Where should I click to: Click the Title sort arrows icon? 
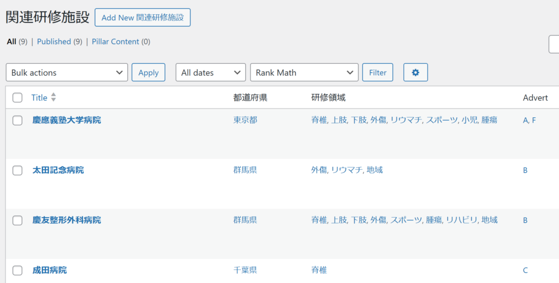pyautogui.click(x=53, y=97)
